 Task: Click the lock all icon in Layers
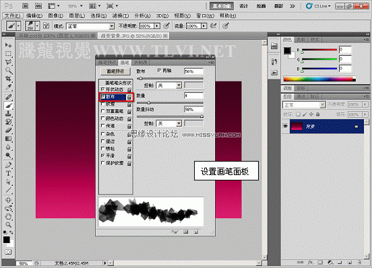(317, 114)
